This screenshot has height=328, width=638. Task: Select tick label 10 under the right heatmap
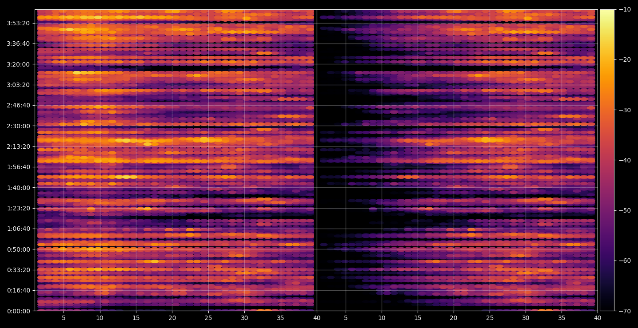381,318
